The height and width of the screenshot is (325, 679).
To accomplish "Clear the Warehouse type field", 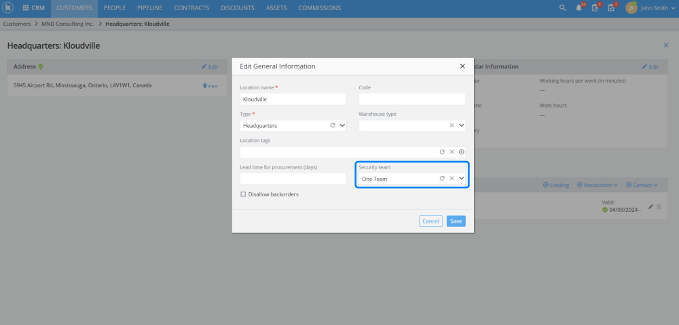I will pyautogui.click(x=452, y=125).
